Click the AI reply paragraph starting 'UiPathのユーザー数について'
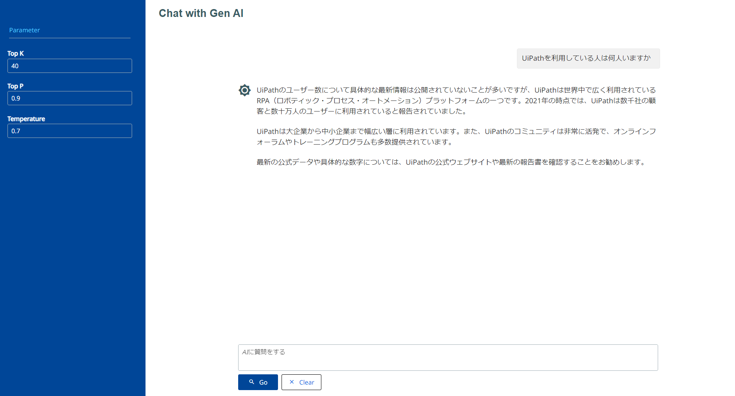This screenshot has width=735, height=396. [x=456, y=100]
